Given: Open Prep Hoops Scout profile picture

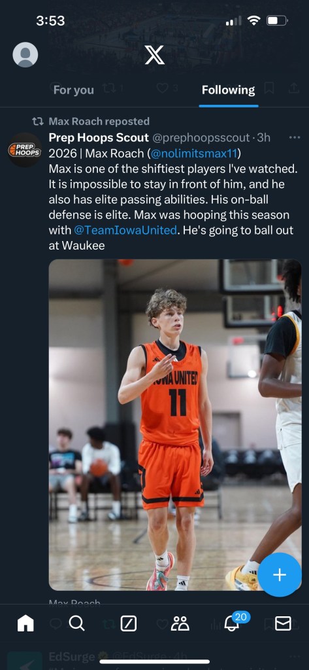Looking at the screenshot, I should point(24,149).
